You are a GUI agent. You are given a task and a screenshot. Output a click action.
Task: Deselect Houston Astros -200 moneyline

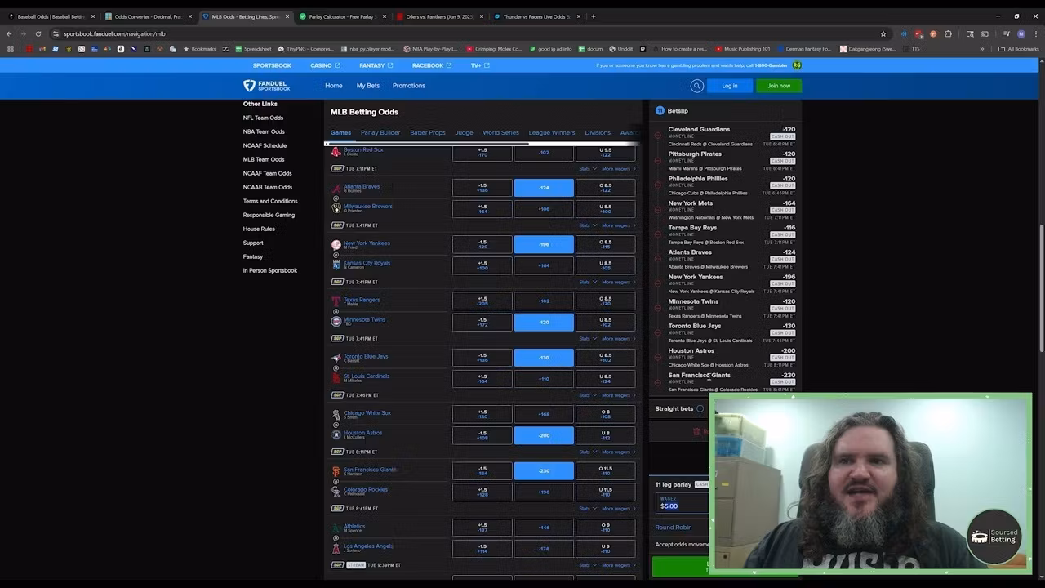[543, 435]
